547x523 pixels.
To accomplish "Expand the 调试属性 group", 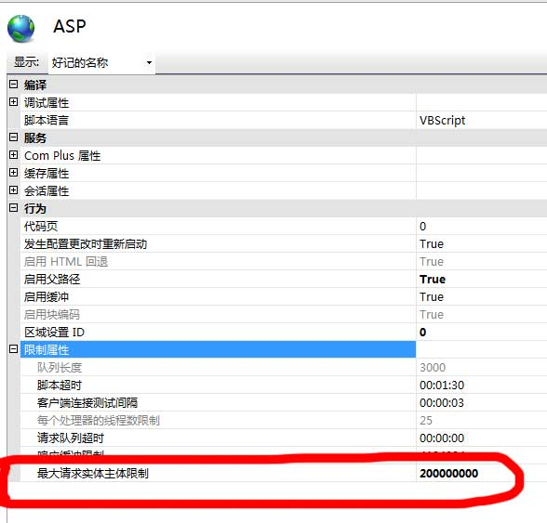I will (x=13, y=102).
